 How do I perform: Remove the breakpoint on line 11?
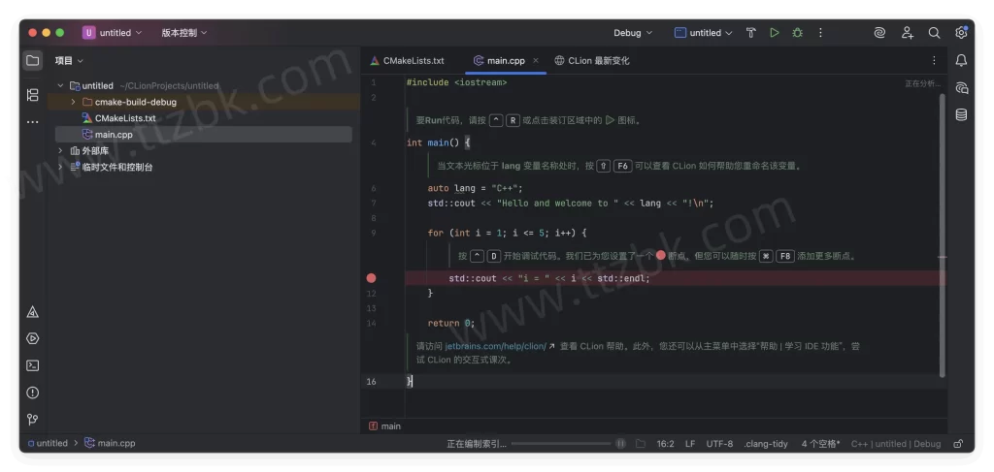(371, 278)
